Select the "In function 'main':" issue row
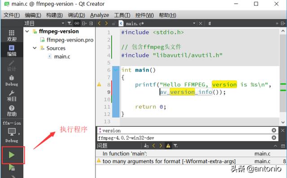Screen dimensions: 287x178 [191, 154]
